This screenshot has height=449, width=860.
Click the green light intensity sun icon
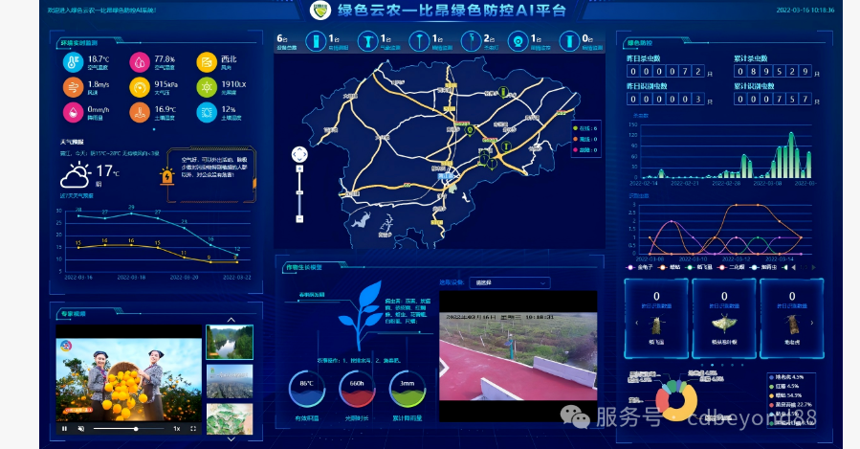coord(207,87)
